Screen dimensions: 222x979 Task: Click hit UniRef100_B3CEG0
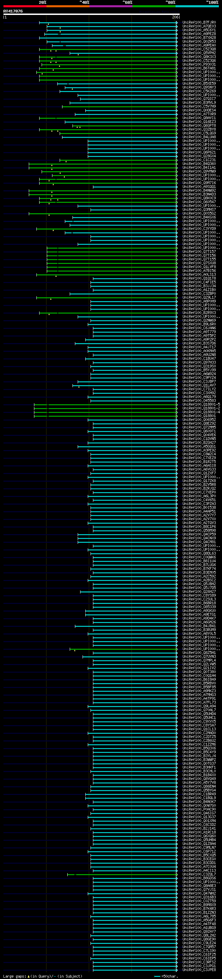pyautogui.click(x=199, y=859)
